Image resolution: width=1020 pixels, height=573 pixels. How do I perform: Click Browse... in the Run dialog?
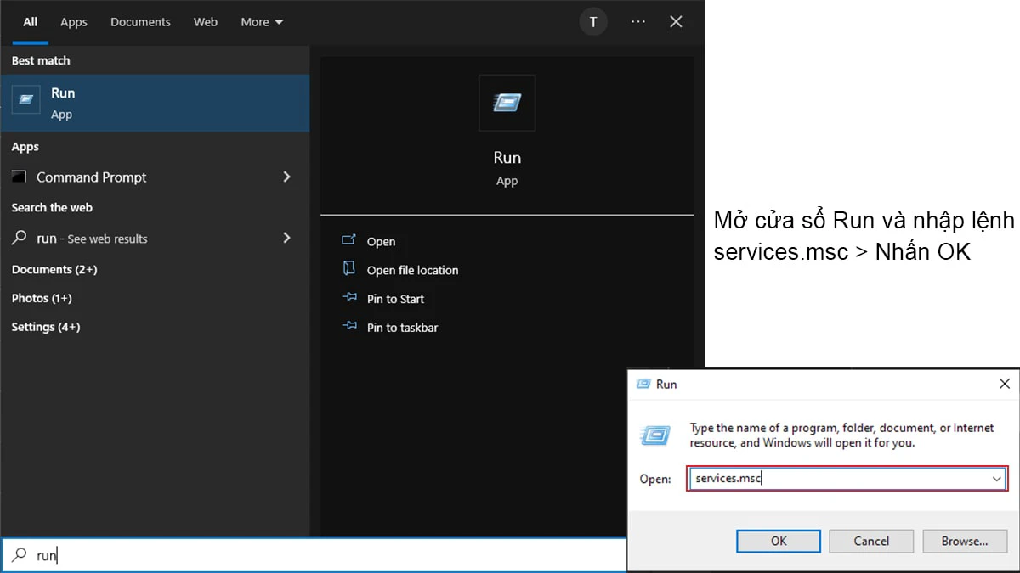click(964, 541)
